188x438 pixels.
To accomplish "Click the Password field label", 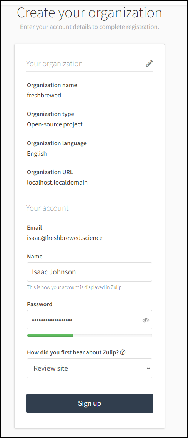I will [40, 304].
